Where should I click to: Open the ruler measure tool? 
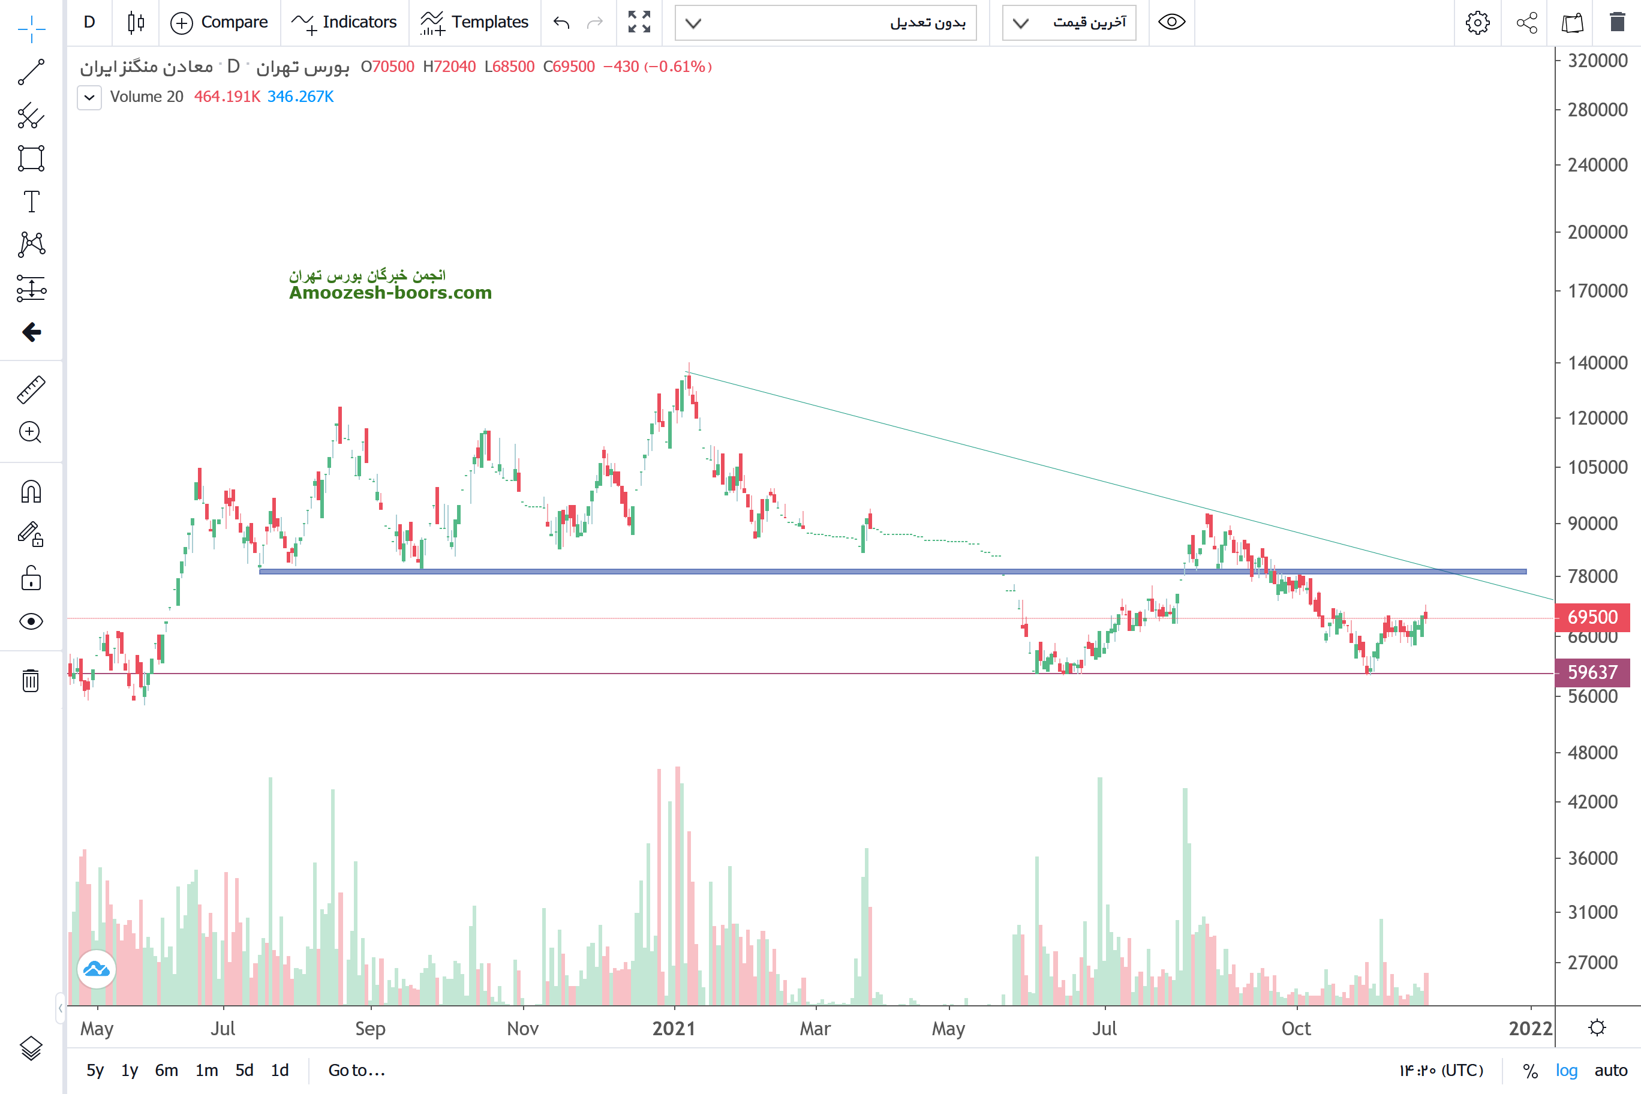[x=31, y=389]
